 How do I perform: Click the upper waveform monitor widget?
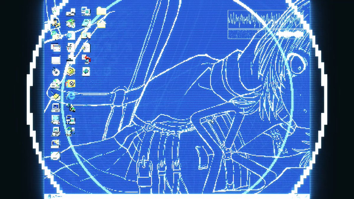point(265,19)
